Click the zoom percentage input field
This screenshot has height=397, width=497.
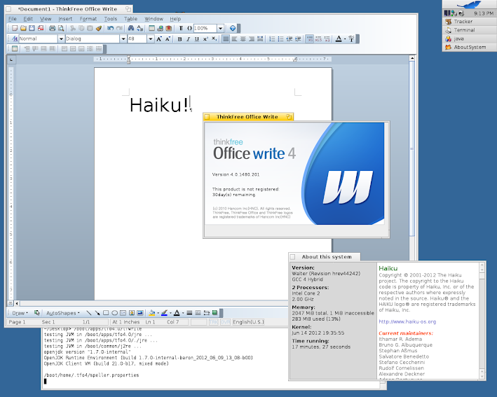click(205, 28)
